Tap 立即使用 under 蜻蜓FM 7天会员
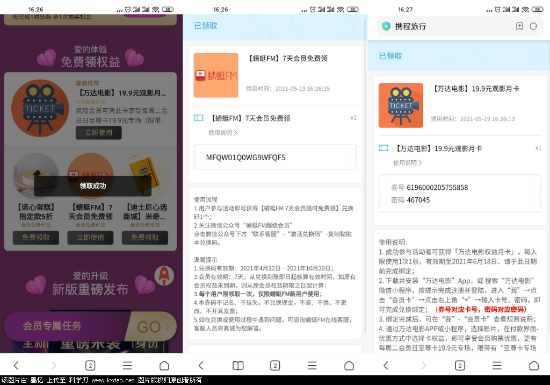The image size is (550, 385). 90,238
